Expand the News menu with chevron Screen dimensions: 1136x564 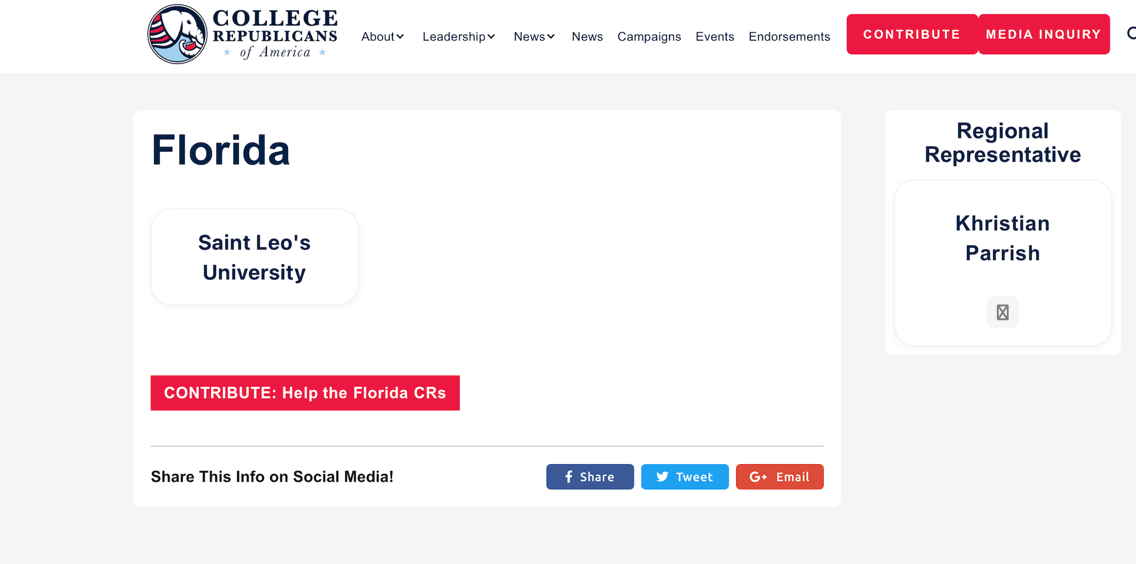click(534, 36)
